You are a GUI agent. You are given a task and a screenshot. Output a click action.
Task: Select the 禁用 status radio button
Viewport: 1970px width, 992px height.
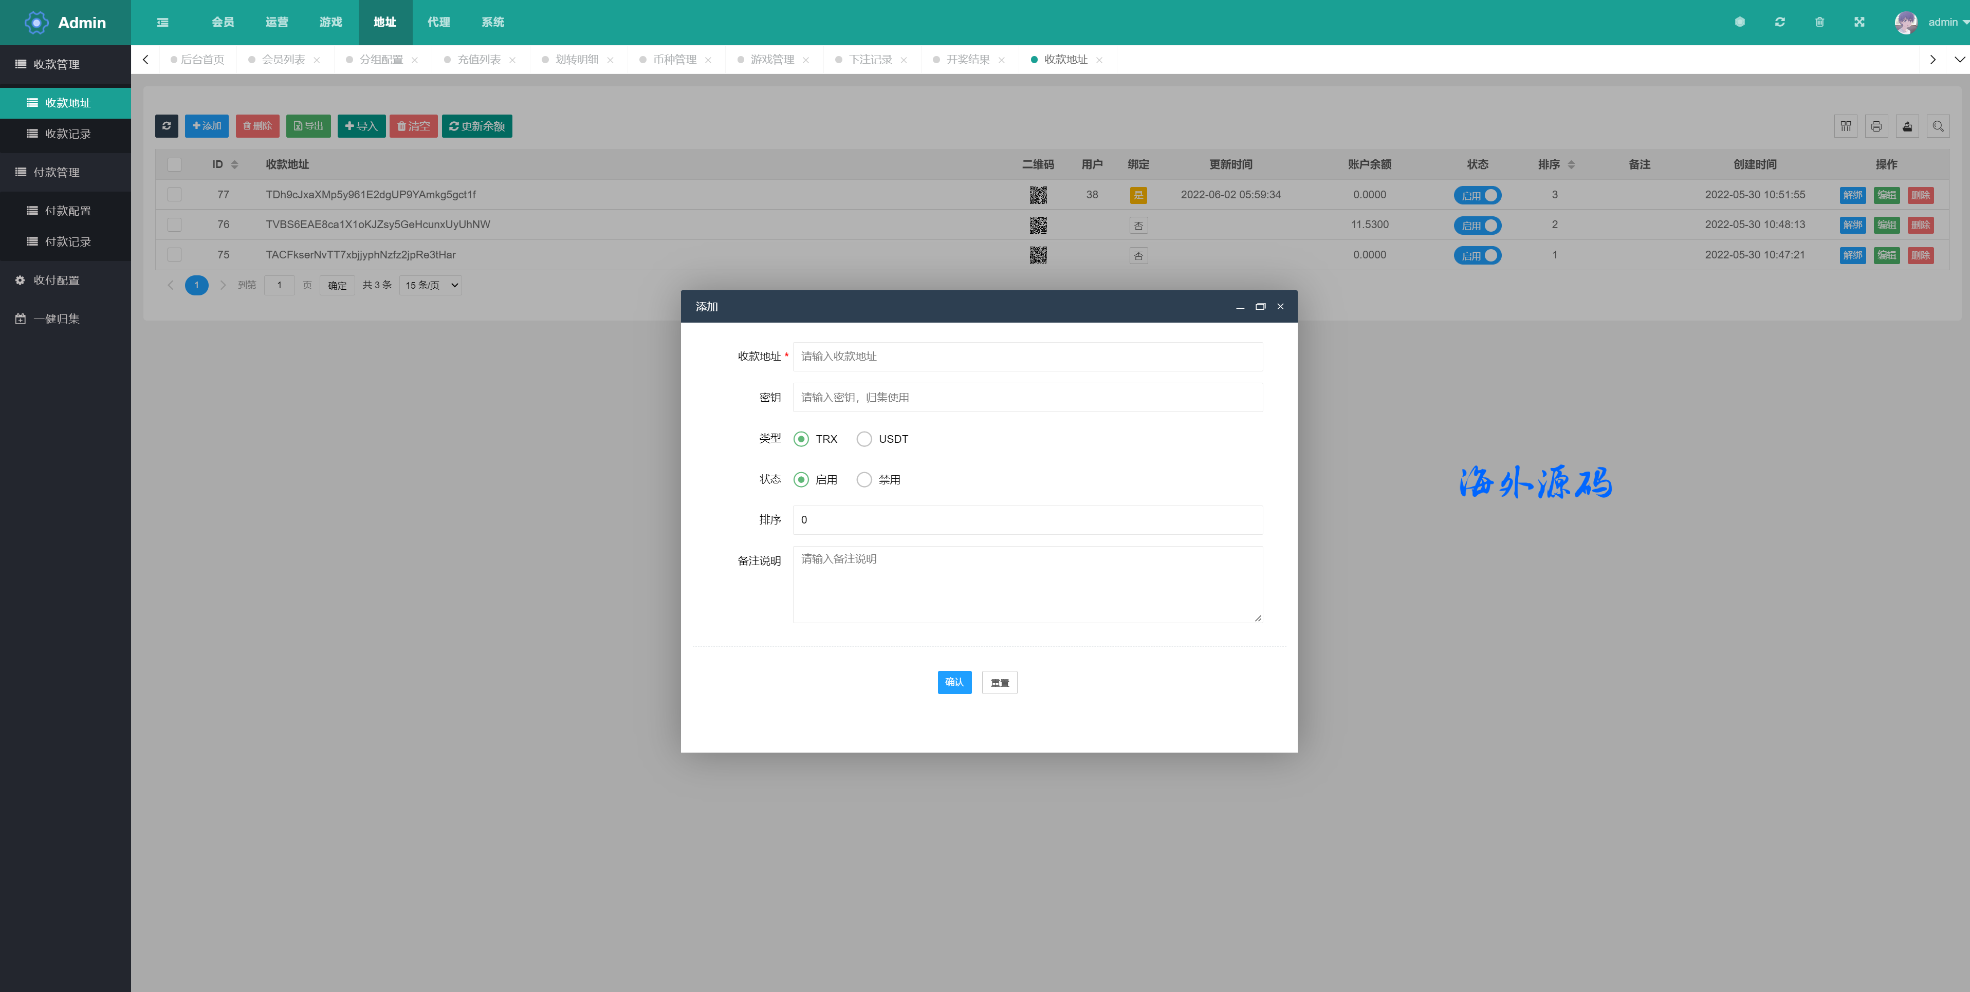(x=864, y=480)
